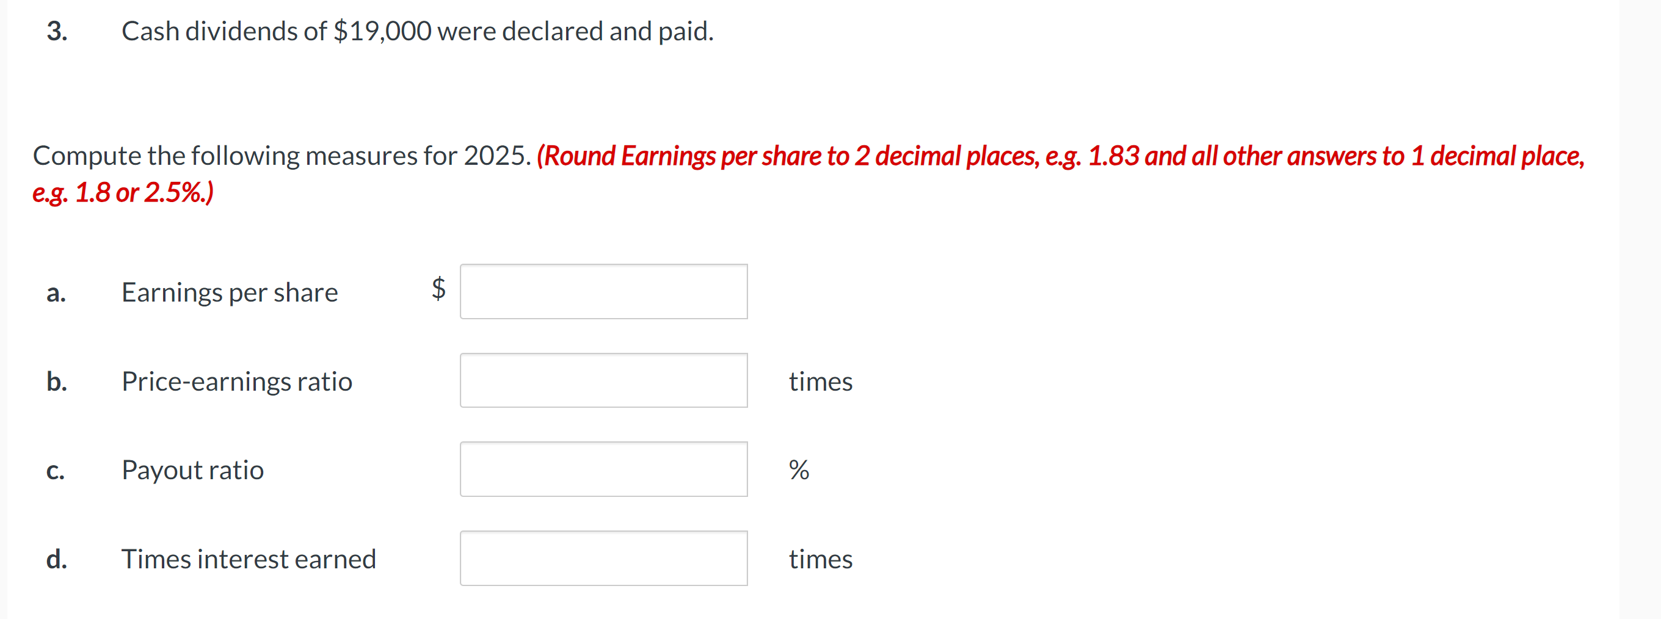The image size is (1661, 619).
Task: Click the percent sign after Payout ratio field
Action: click(799, 470)
